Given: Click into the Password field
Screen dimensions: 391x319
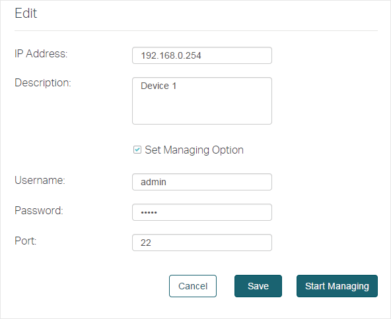Looking at the screenshot, I should 202,212.
